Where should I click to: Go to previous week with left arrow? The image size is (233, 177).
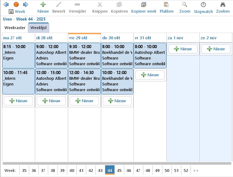coord(6,4)
